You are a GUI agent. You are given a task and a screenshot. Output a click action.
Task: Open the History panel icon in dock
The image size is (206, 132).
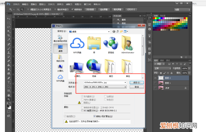tap(149, 18)
